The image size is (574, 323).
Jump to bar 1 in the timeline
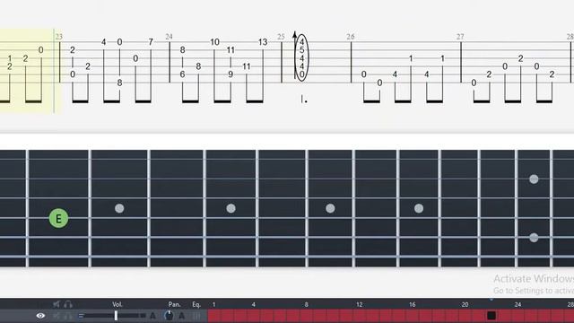point(214,304)
